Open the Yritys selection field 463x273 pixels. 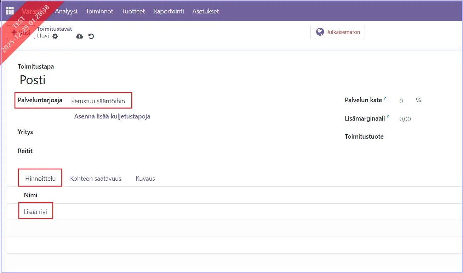point(142,132)
